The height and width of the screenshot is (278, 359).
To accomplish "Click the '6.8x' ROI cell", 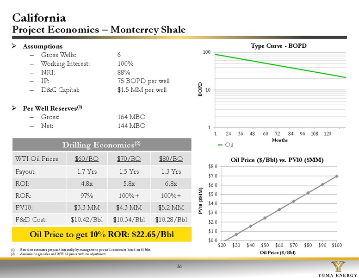I will [x=171, y=184].
